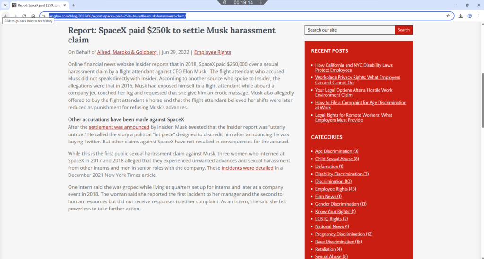The image size is (484, 259).
Task: Click the article headline text
Action: tap(172, 35)
